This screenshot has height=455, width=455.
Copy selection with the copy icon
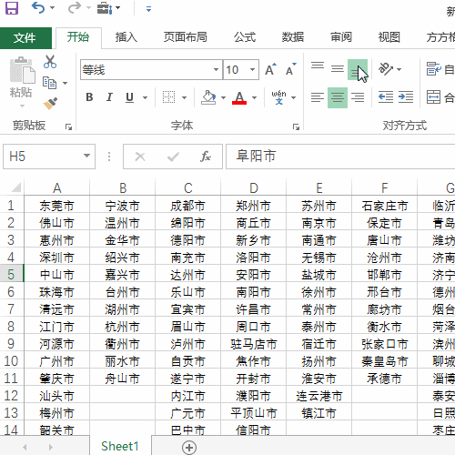click(49, 83)
